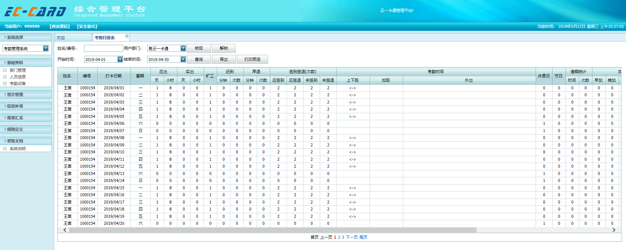
Task: Click the 外出 column header
Action: point(469,80)
